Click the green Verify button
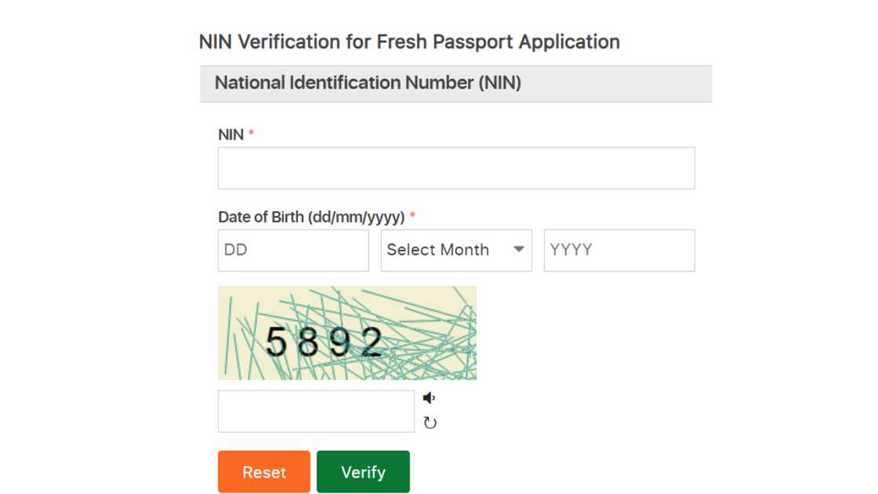Image resolution: width=878 pixels, height=494 pixels. [x=363, y=471]
